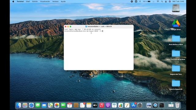The width and height of the screenshot is (196, 110).
Task: Open the Music app
Action: click(101, 105)
